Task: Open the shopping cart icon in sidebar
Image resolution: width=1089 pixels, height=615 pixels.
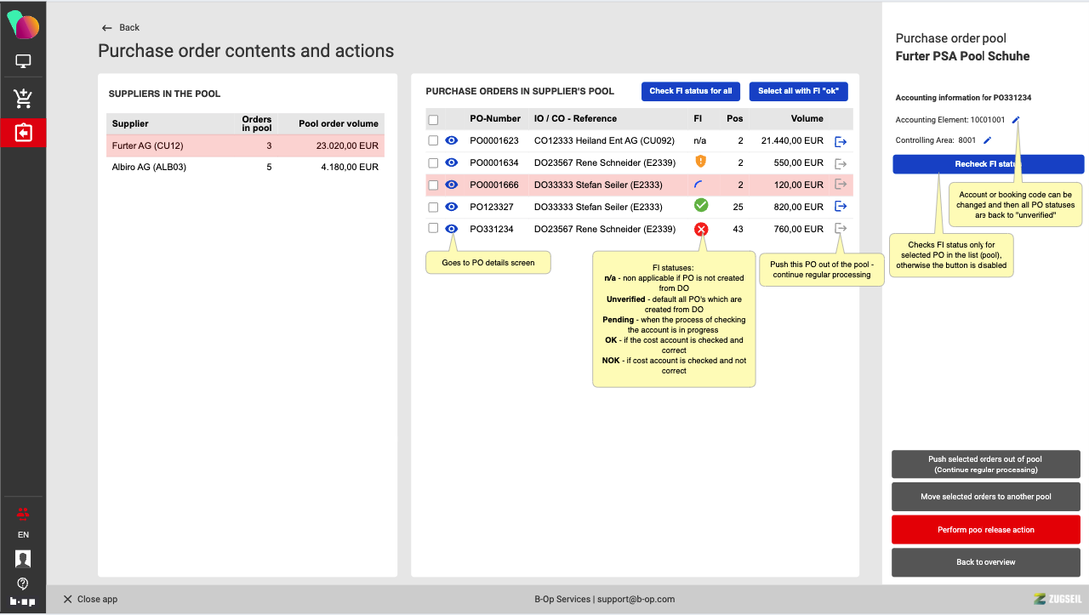Action: point(23,99)
